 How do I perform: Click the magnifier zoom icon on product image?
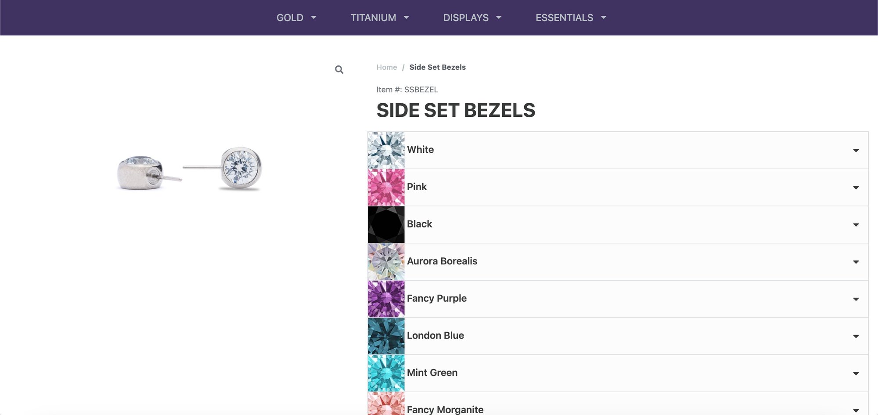(339, 69)
